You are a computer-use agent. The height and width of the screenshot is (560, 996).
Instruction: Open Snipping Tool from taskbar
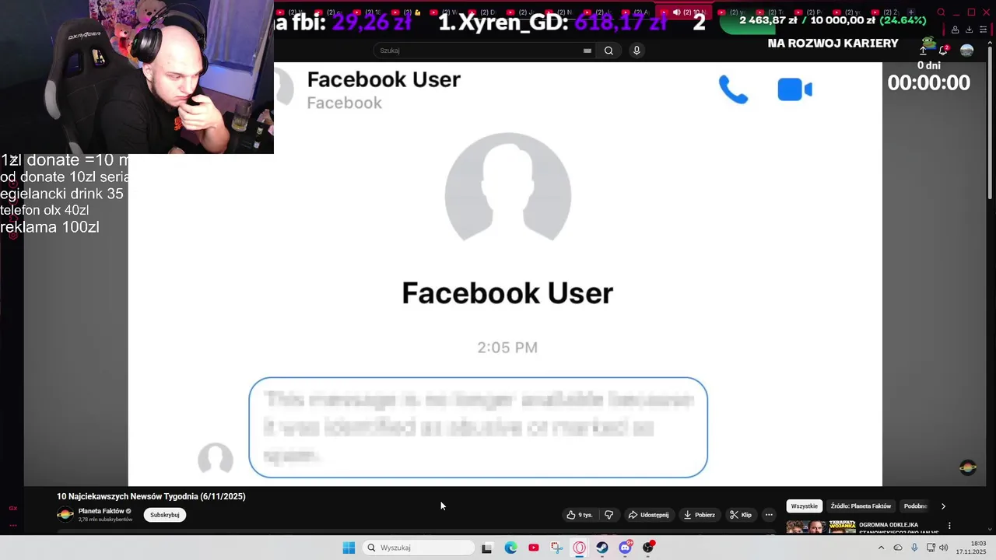[x=556, y=548]
